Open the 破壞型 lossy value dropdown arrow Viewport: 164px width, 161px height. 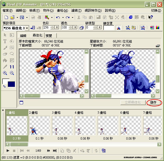(x=100, y=27)
